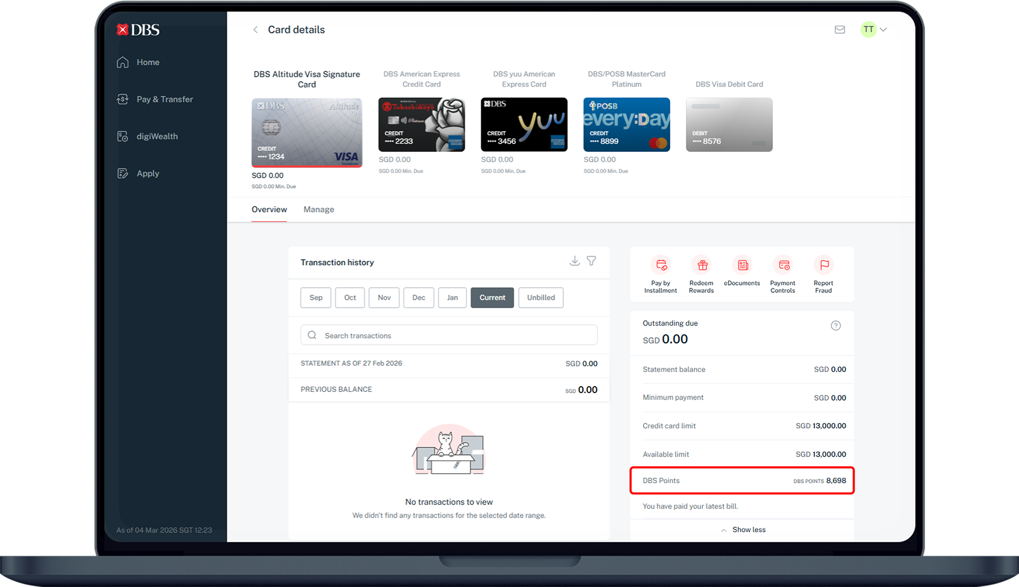This screenshot has width=1019, height=587.
Task: Select the Unbilled statement period
Action: click(x=541, y=297)
